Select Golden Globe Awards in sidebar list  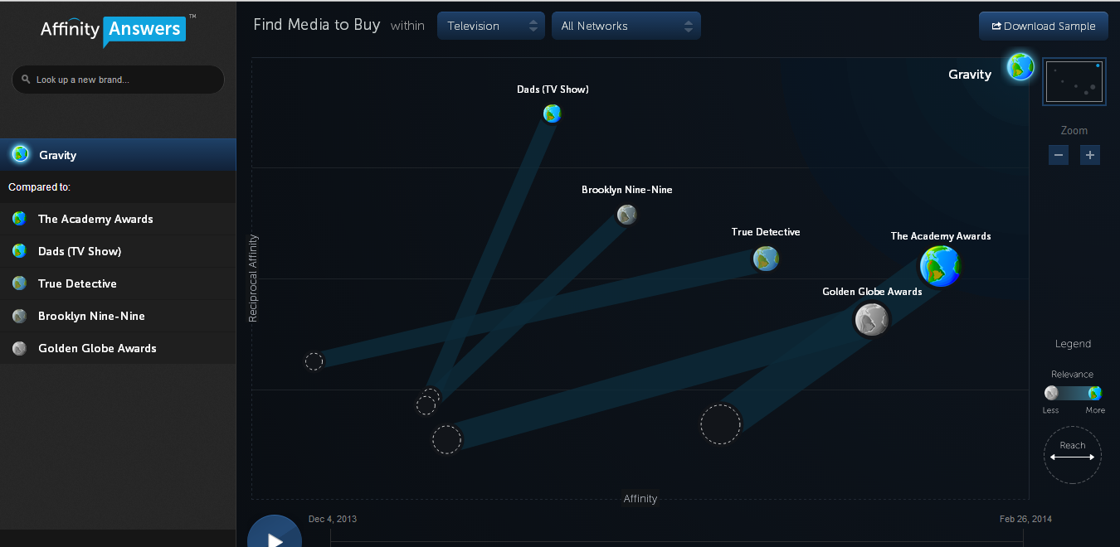pyautogui.click(x=118, y=348)
